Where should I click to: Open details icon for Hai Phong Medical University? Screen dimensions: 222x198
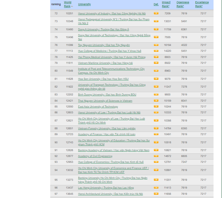click(x=156, y=57)
